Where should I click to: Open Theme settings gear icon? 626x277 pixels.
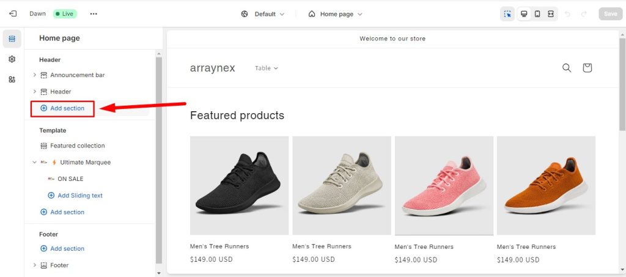(x=12, y=59)
